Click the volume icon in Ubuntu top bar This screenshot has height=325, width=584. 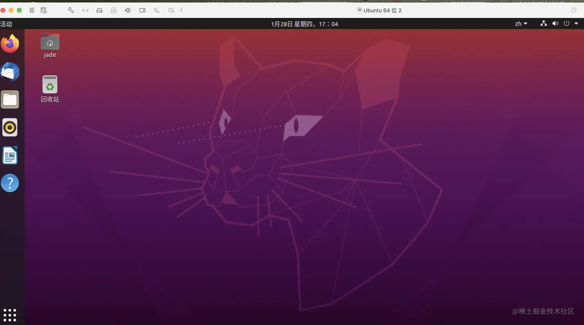click(555, 24)
